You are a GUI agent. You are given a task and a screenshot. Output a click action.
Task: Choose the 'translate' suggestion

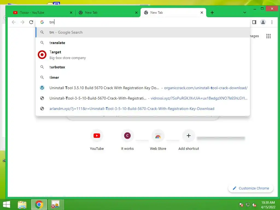coord(143,43)
